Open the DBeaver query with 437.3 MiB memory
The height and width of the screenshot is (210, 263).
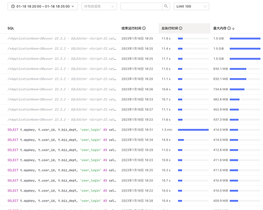pyautogui.click(x=62, y=120)
